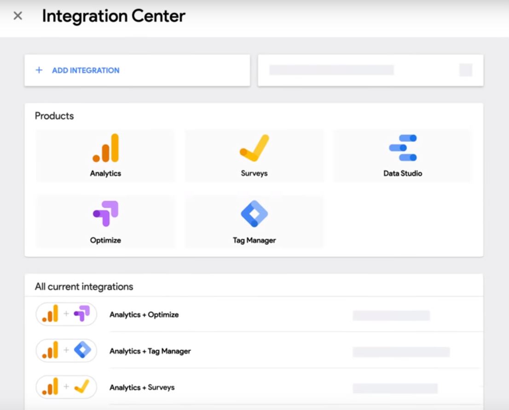Click the Add Integration button

(x=137, y=70)
